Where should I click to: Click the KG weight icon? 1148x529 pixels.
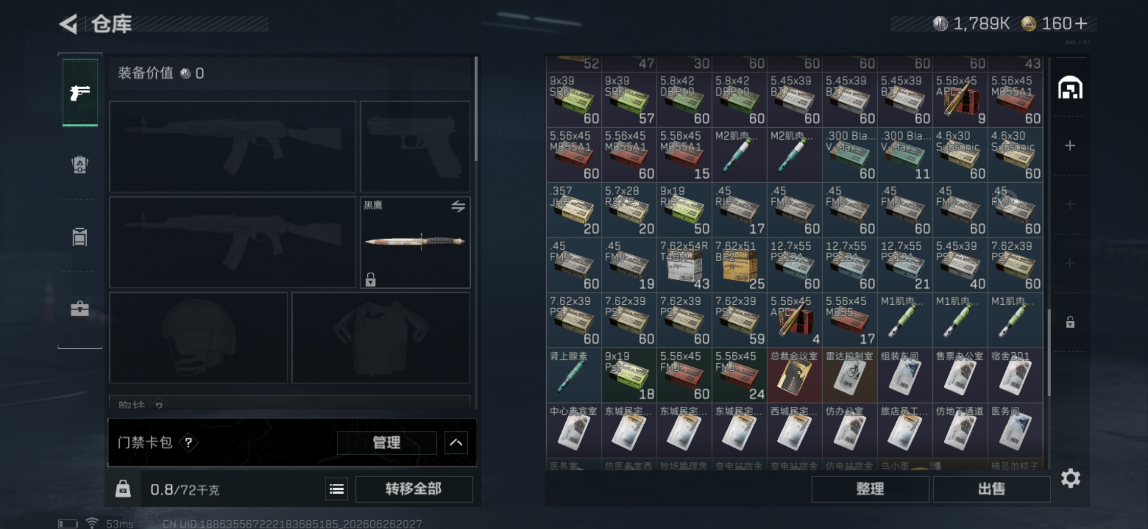(123, 489)
